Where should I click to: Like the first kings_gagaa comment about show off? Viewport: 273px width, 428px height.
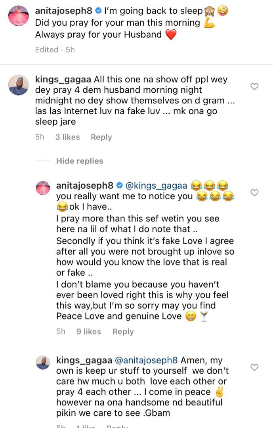[x=255, y=86]
